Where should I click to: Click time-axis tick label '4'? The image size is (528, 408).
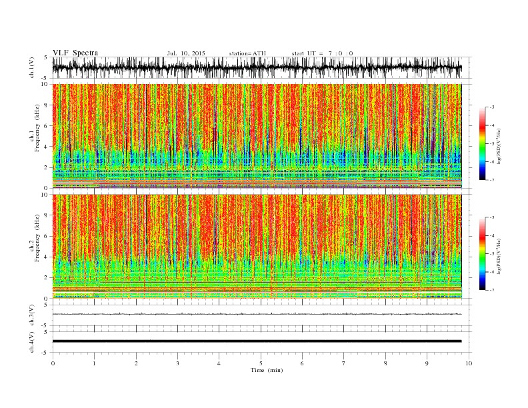click(x=219, y=363)
